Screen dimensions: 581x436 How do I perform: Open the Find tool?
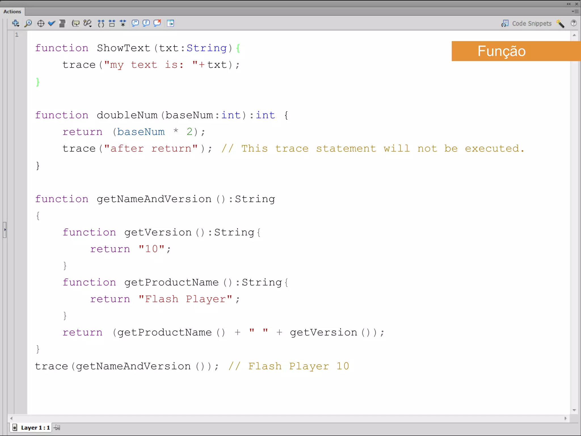coord(28,23)
